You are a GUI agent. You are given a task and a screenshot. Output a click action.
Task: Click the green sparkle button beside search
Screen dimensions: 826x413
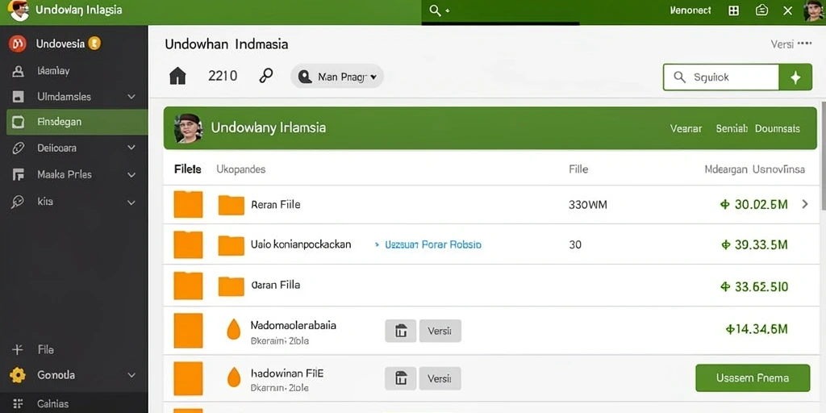click(x=795, y=77)
